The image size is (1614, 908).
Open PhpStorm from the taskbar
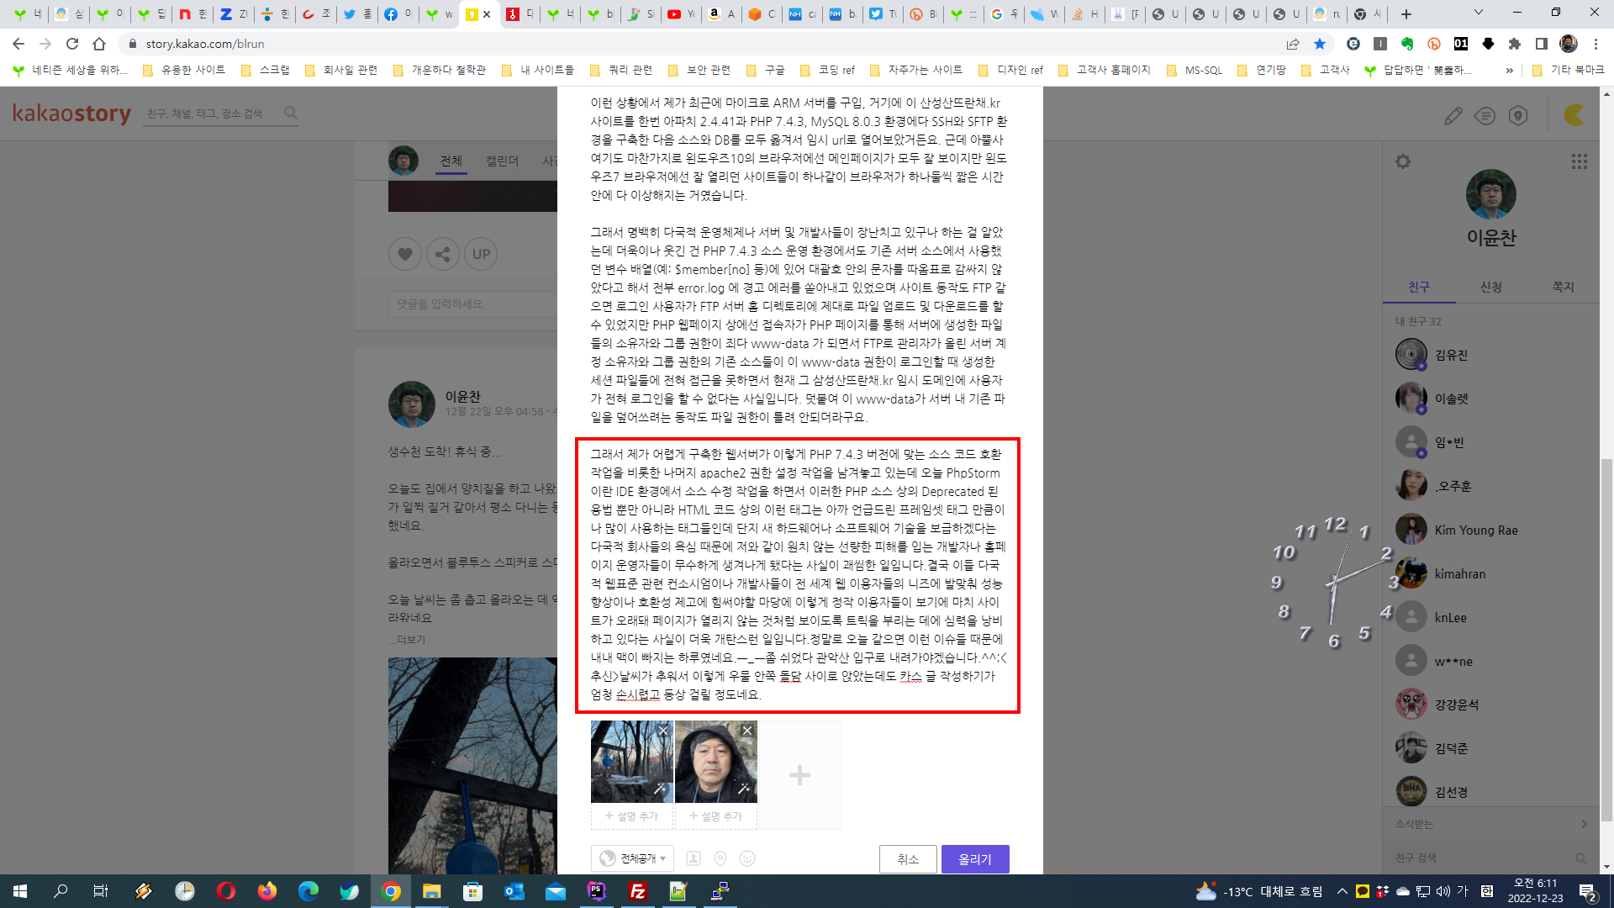(597, 891)
